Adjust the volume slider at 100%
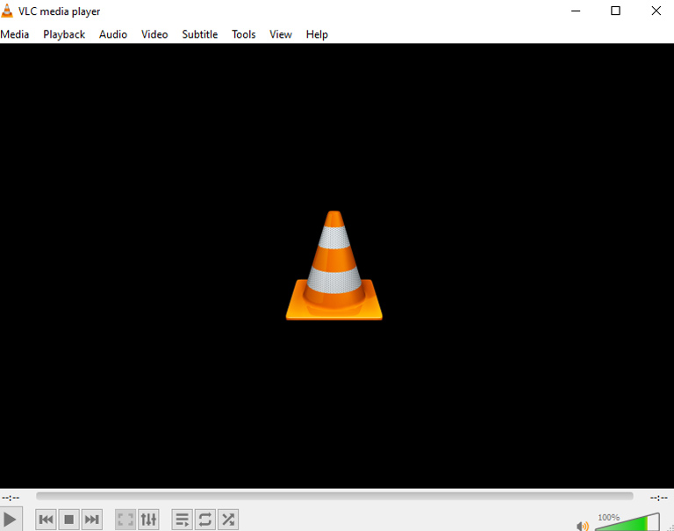 pos(628,521)
